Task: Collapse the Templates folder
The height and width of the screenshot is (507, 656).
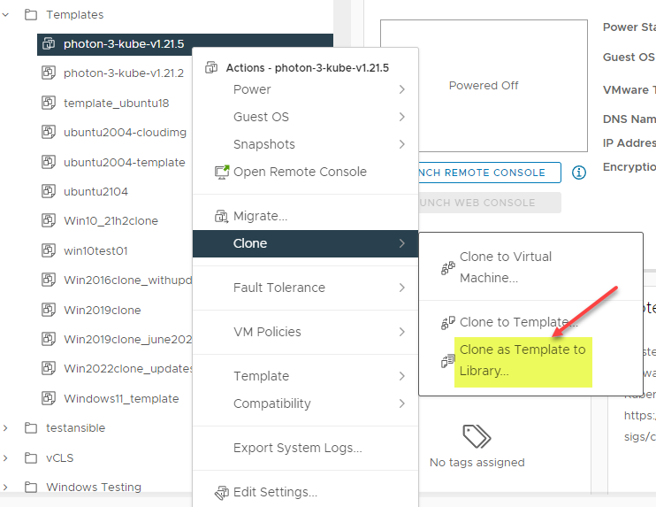Action: (x=5, y=15)
